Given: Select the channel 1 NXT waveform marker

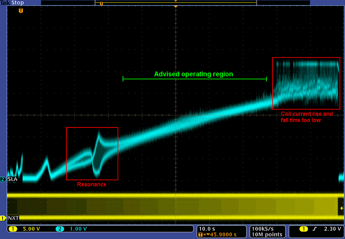Looking at the screenshot, I should pyautogui.click(x=3, y=218).
